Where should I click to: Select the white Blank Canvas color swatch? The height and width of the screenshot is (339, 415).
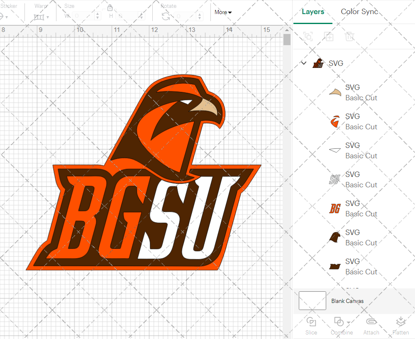point(312,301)
